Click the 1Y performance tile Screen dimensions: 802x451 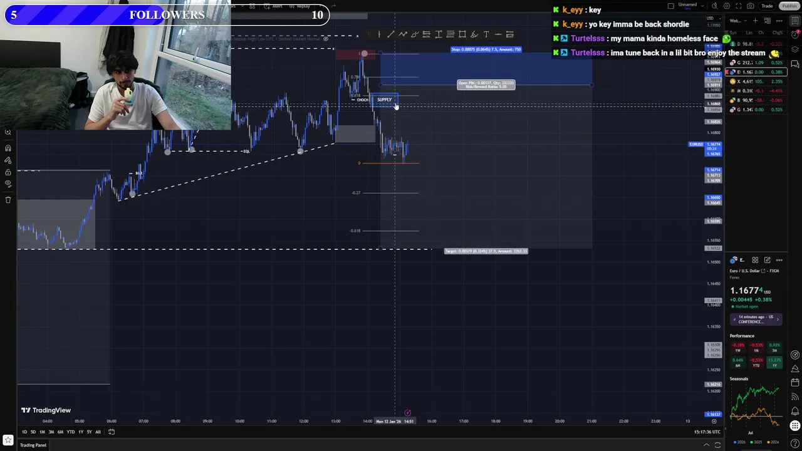click(x=774, y=362)
